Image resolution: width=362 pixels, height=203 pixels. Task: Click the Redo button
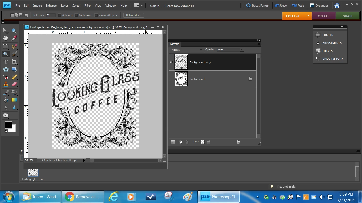pyautogui.click(x=298, y=6)
